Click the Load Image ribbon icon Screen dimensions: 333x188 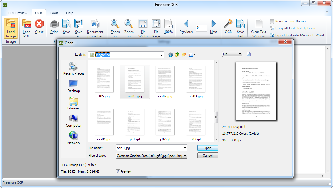pos(11,28)
